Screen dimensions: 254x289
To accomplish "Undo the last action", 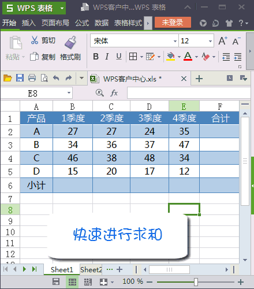I will click(x=56, y=78).
